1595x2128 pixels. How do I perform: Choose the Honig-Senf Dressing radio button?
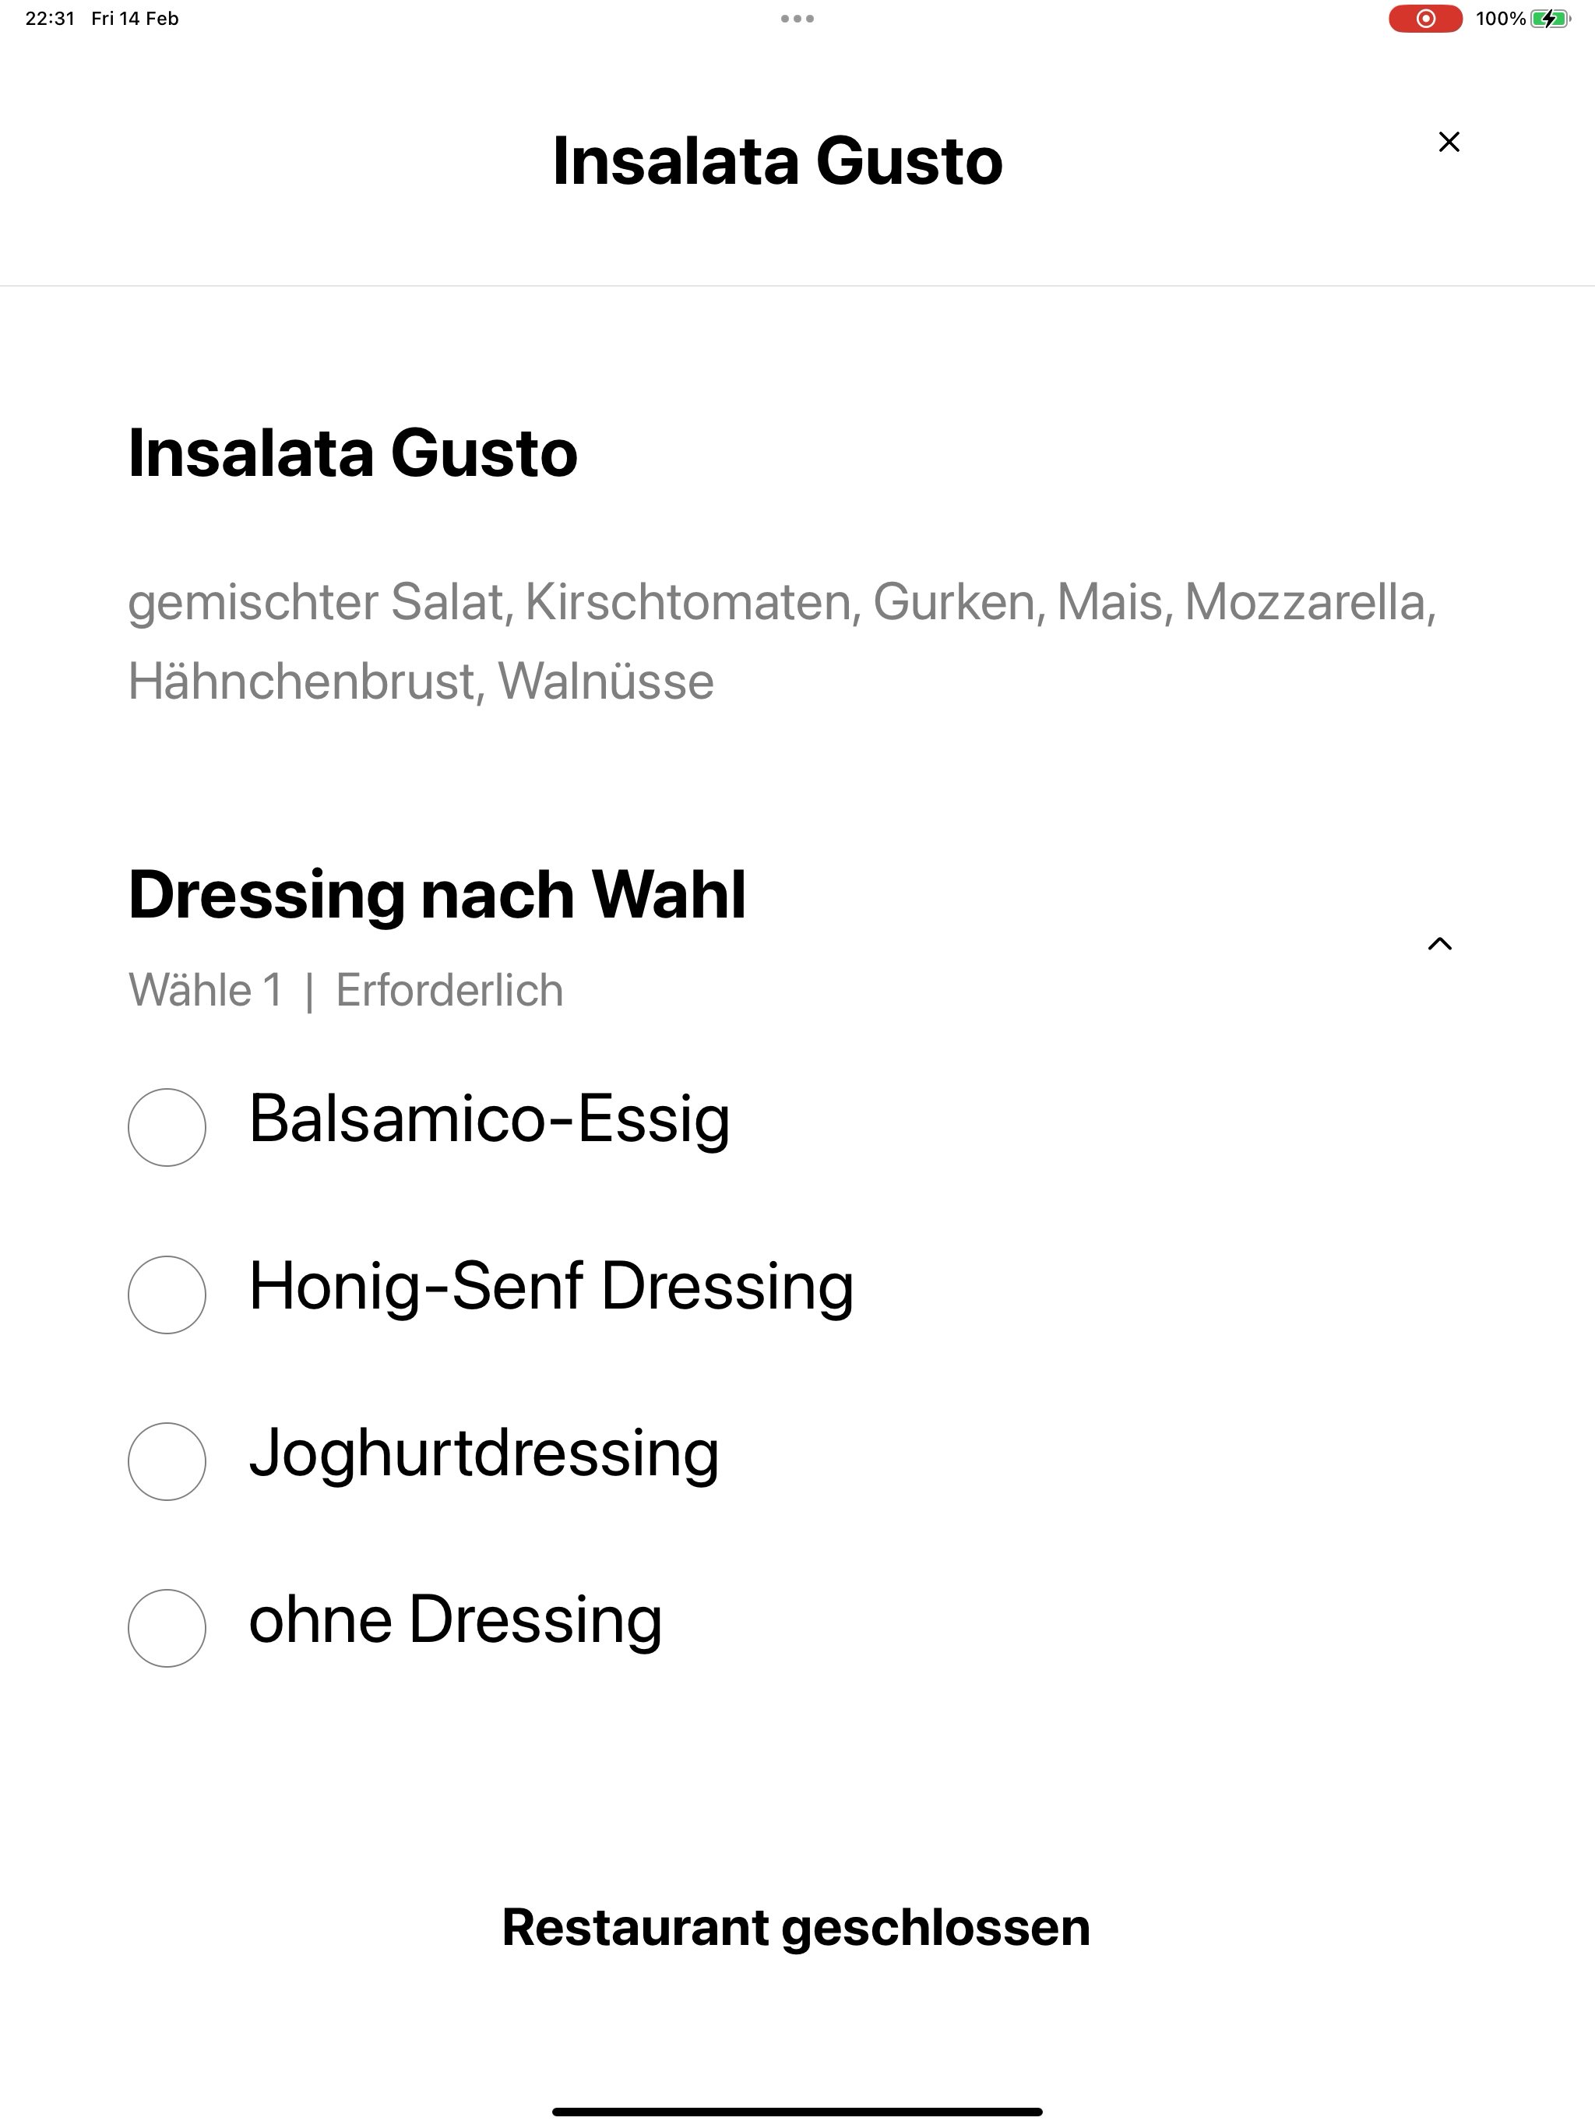pyautogui.click(x=167, y=1294)
